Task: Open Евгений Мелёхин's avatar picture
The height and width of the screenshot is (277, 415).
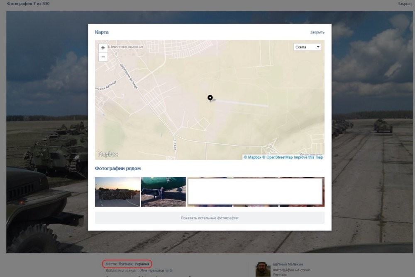Action: tap(263, 269)
